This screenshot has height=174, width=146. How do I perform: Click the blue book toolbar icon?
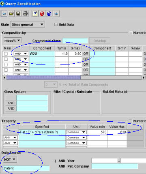pyautogui.click(x=49, y=14)
